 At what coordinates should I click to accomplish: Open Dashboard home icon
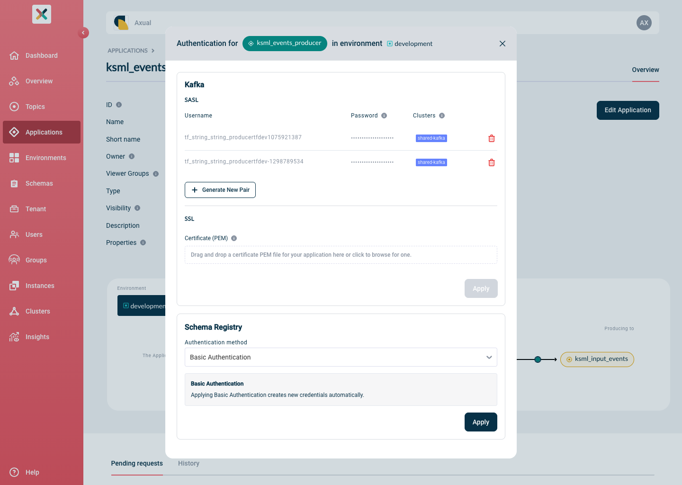click(x=14, y=55)
